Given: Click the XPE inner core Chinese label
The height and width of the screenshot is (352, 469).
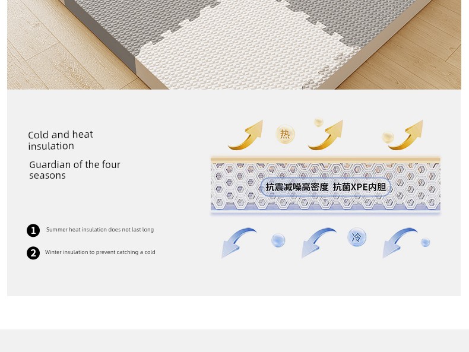Looking at the screenshot, I should point(326,187).
